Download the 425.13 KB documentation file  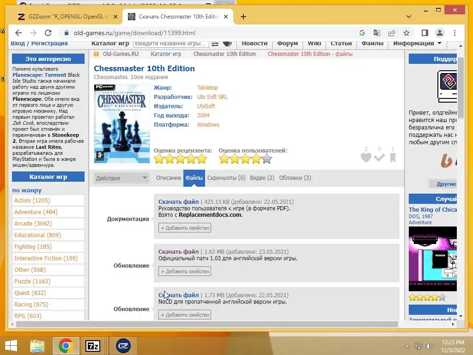[x=179, y=202]
